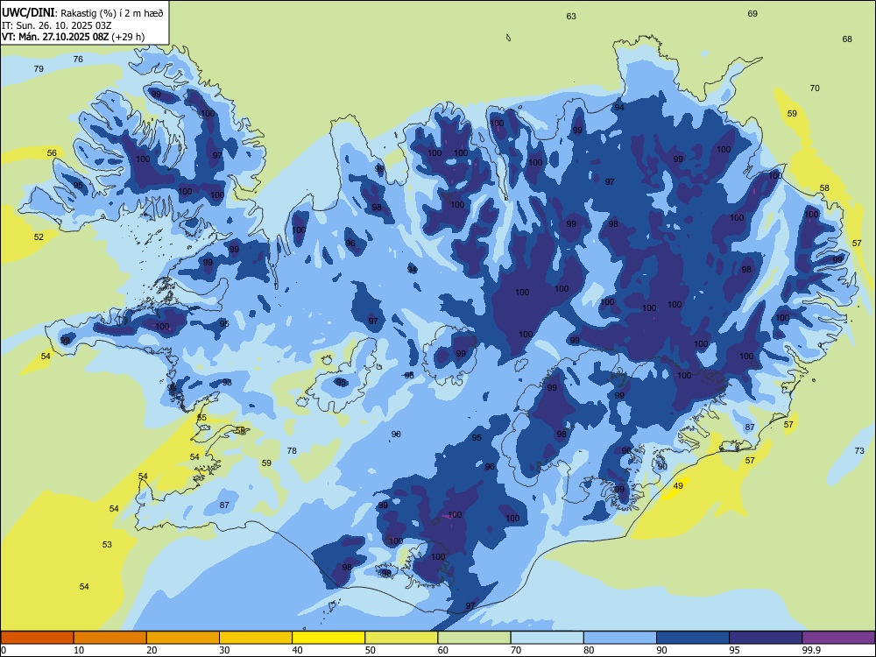Click the 95–99.9 navy legend swatch
The image size is (876, 657).
tap(766, 638)
